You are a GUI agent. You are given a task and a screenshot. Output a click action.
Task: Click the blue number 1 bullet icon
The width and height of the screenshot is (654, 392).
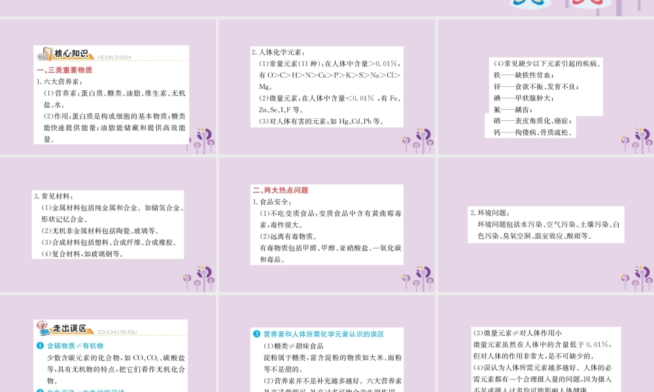(40, 346)
